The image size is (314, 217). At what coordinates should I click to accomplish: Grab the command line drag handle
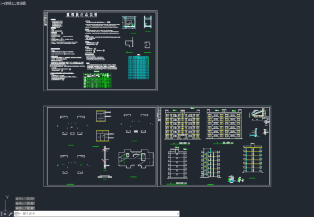pos(1,214)
